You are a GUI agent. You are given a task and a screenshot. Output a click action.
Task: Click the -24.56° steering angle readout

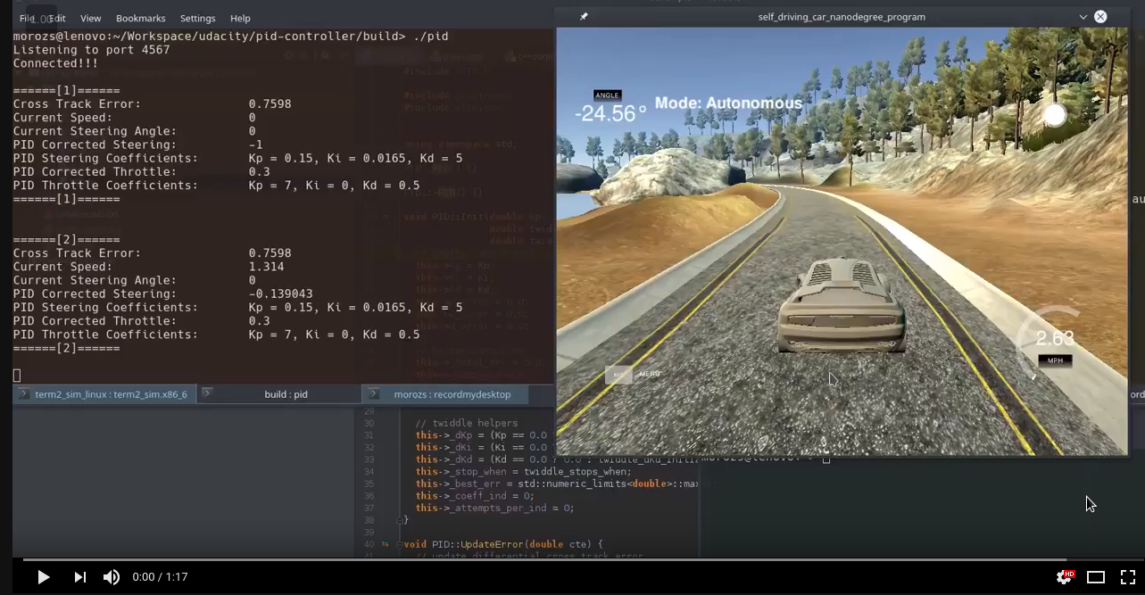click(610, 113)
